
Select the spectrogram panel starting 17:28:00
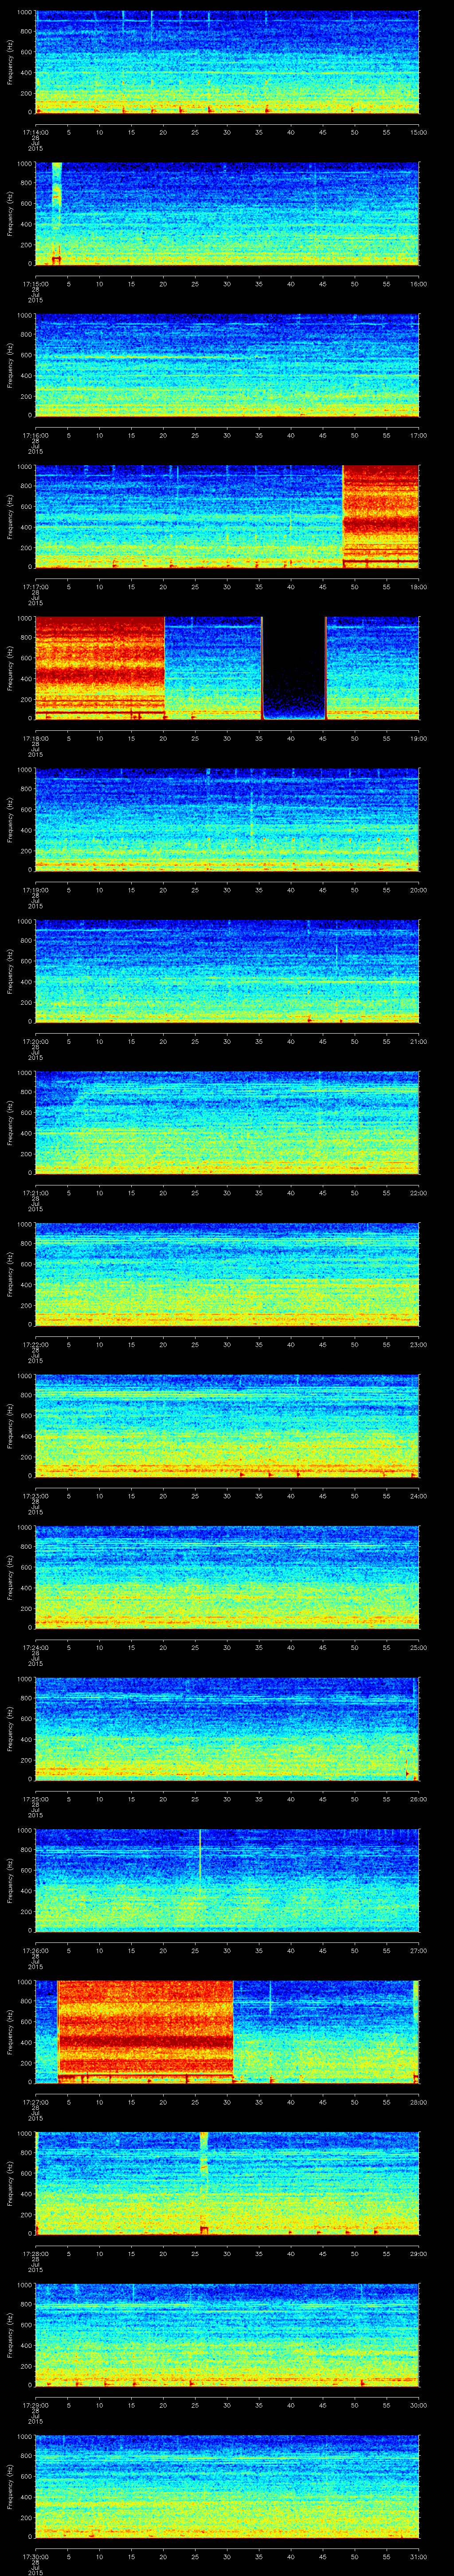pyautogui.click(x=227, y=2184)
